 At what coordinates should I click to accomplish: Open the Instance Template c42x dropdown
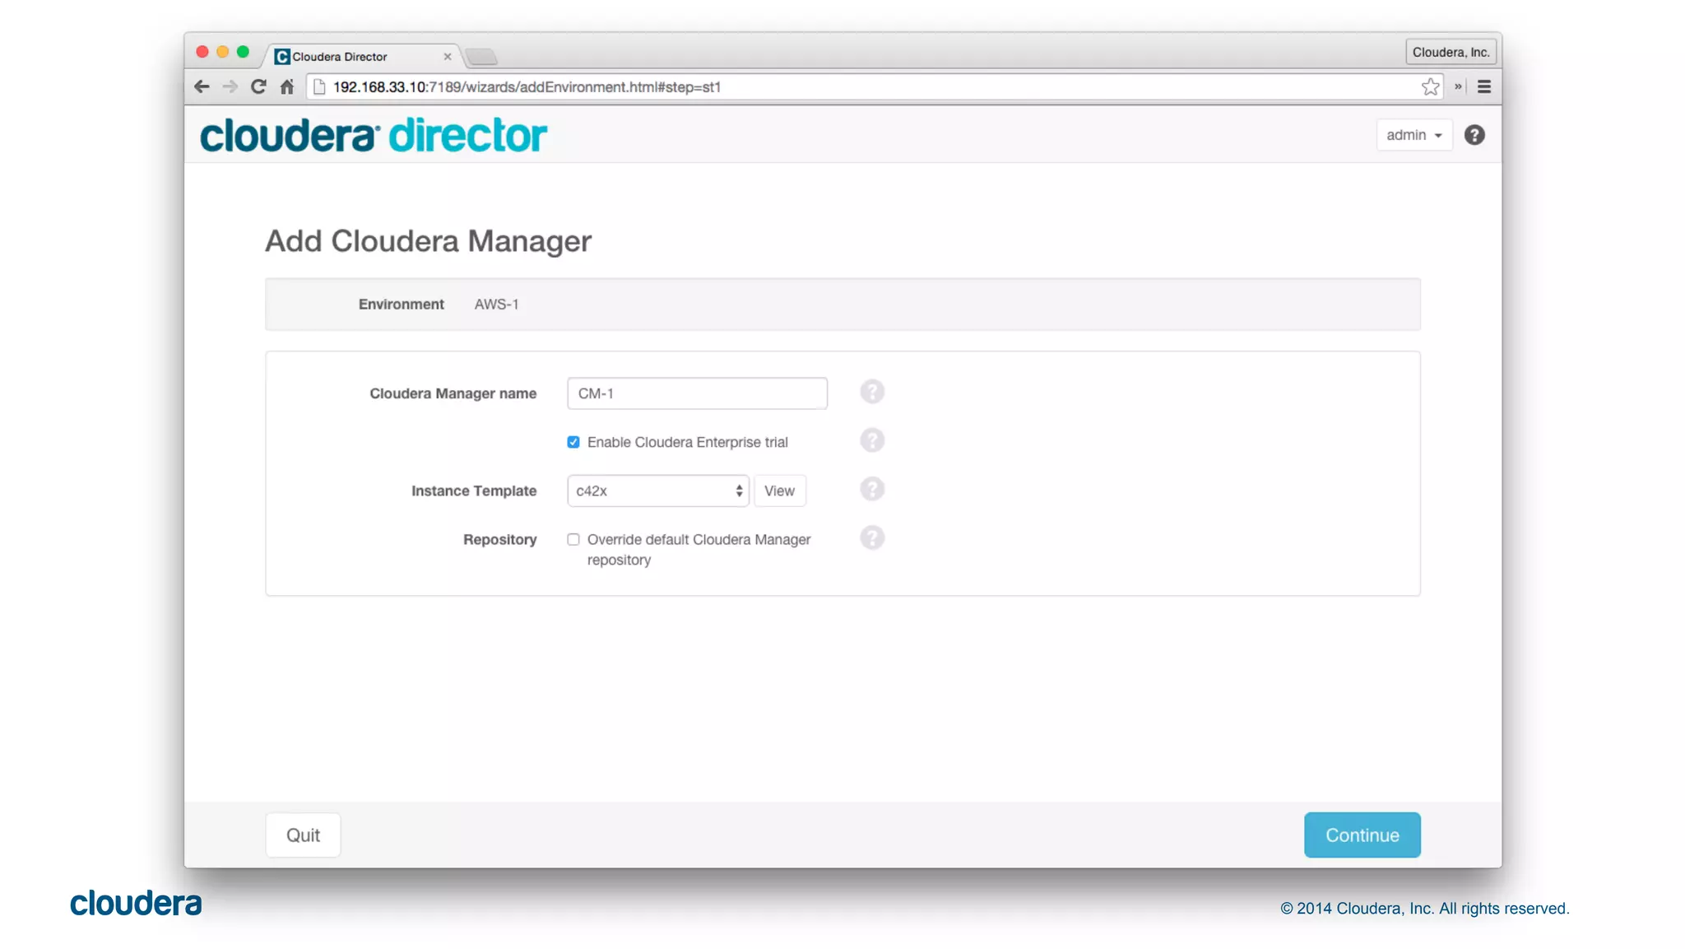658,491
